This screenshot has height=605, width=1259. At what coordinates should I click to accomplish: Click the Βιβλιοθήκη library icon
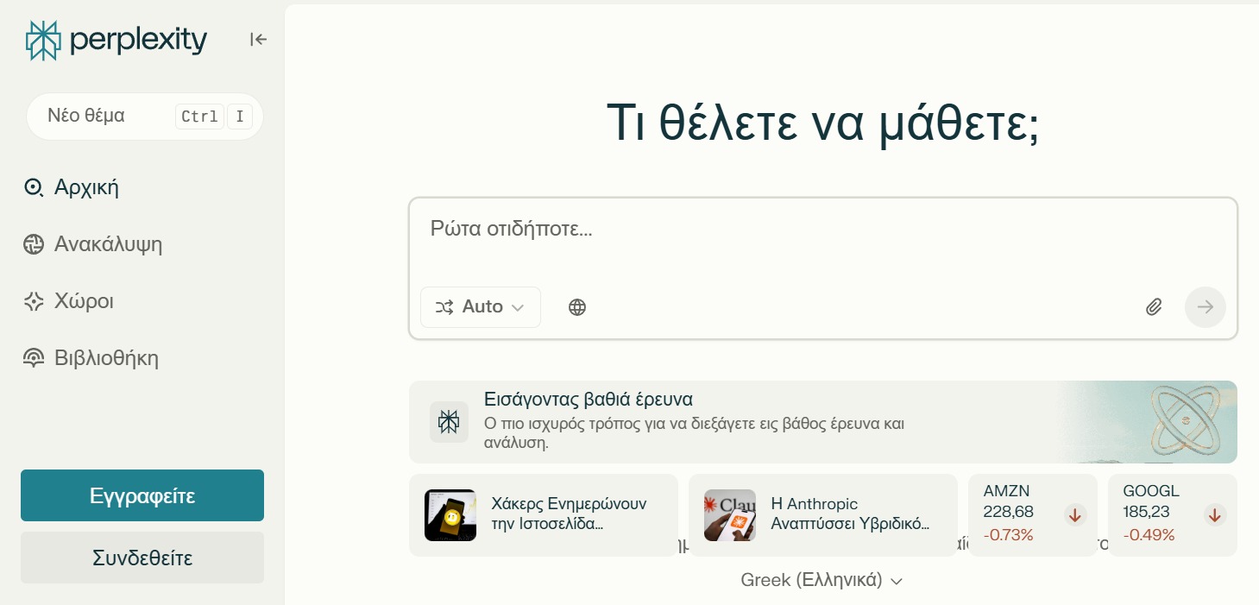(x=33, y=358)
